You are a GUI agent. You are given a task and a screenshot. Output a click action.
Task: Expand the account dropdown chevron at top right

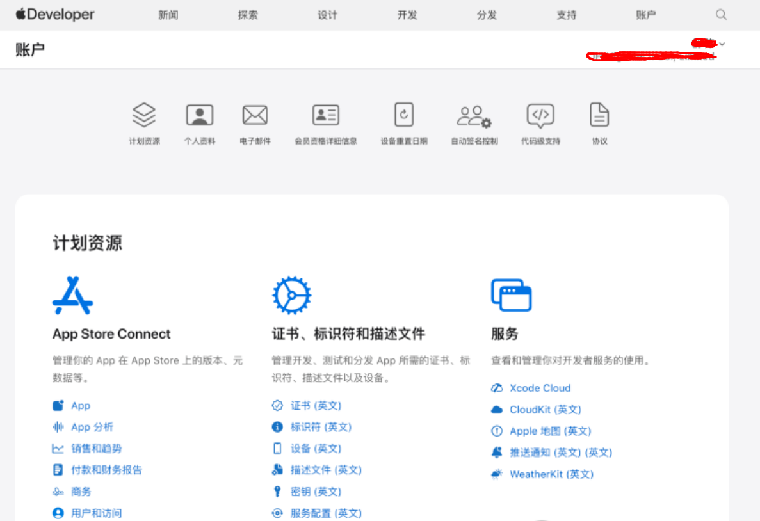(722, 44)
